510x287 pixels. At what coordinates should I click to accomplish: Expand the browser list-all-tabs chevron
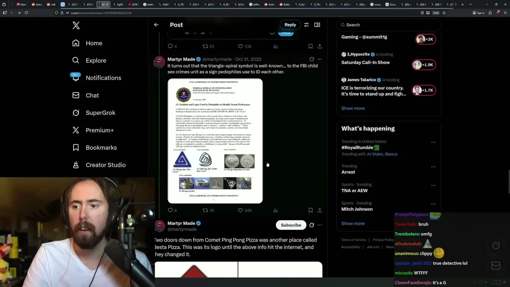(x=471, y=4)
